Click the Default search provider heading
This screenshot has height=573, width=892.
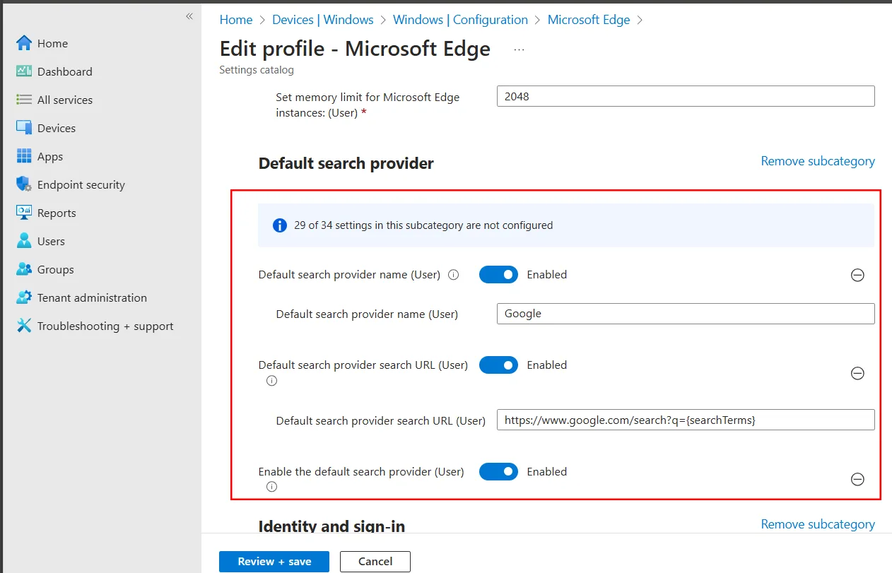pos(346,163)
